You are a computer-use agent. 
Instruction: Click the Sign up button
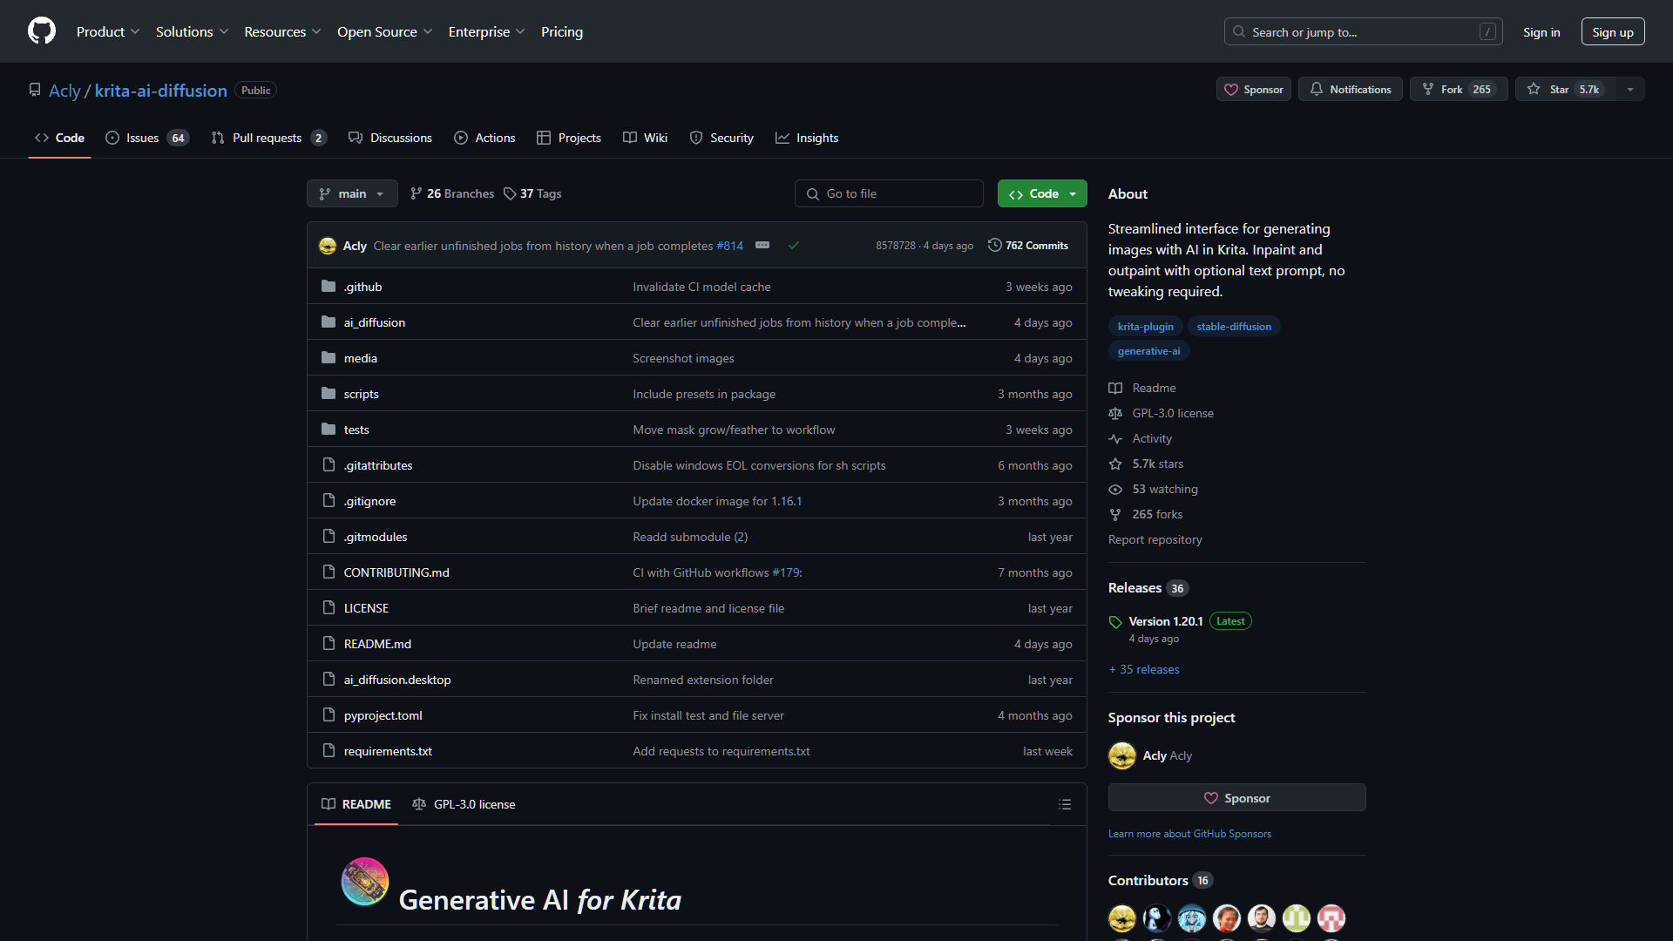(x=1612, y=32)
